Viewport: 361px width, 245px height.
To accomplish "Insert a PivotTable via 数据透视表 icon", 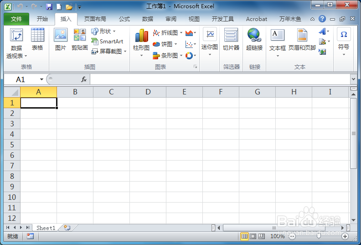I will click(x=16, y=35).
